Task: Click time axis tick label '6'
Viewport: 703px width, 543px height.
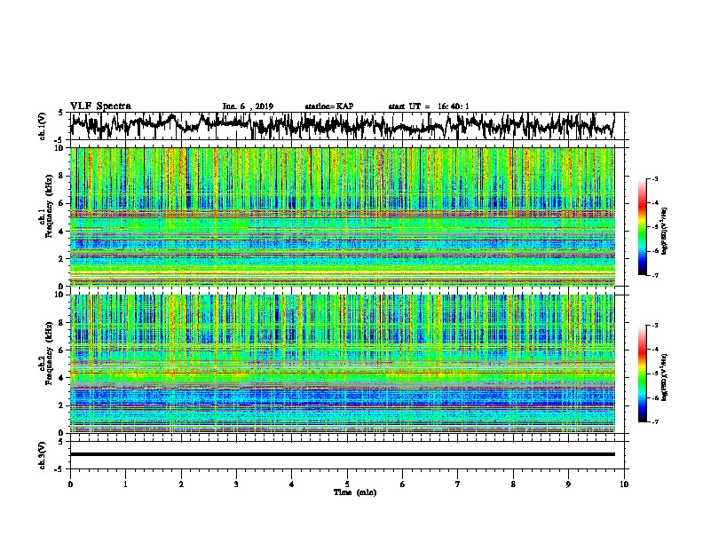Action: (x=403, y=484)
